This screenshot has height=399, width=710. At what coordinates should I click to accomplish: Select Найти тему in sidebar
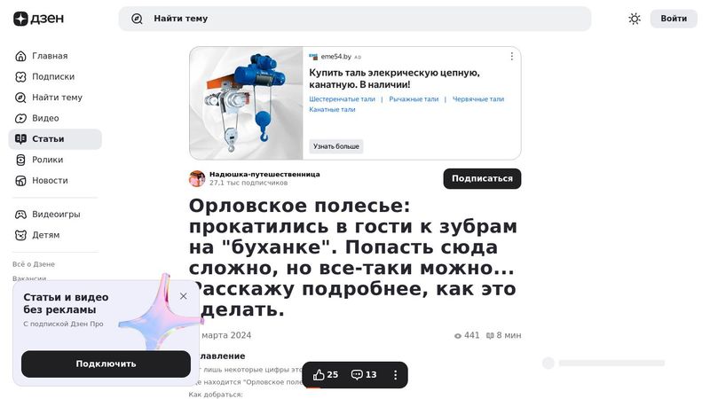(x=55, y=98)
